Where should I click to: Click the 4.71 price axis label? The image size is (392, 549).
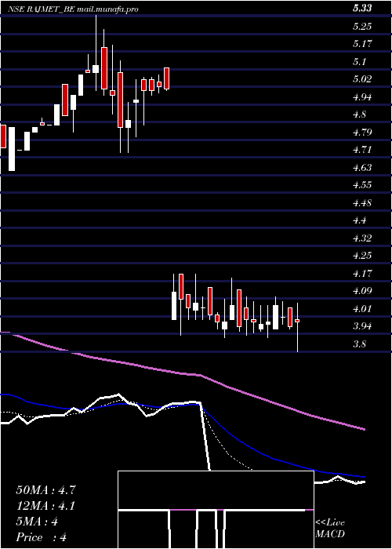362,150
